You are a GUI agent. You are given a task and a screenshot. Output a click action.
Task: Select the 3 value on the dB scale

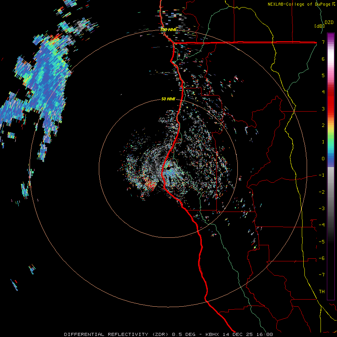(x=323, y=109)
